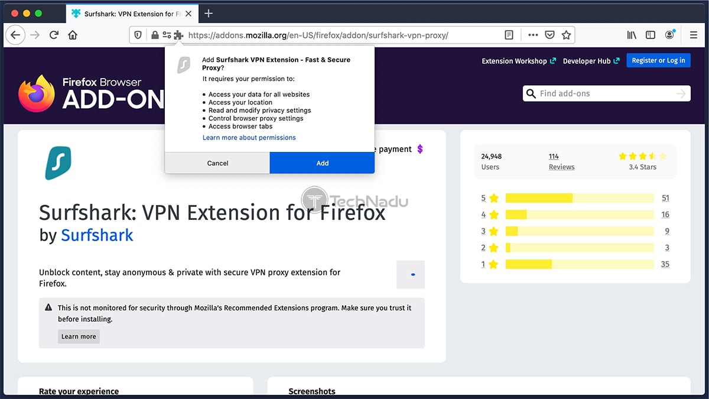Open Learn more about permissions link
This screenshot has height=399, width=709.
click(x=249, y=138)
